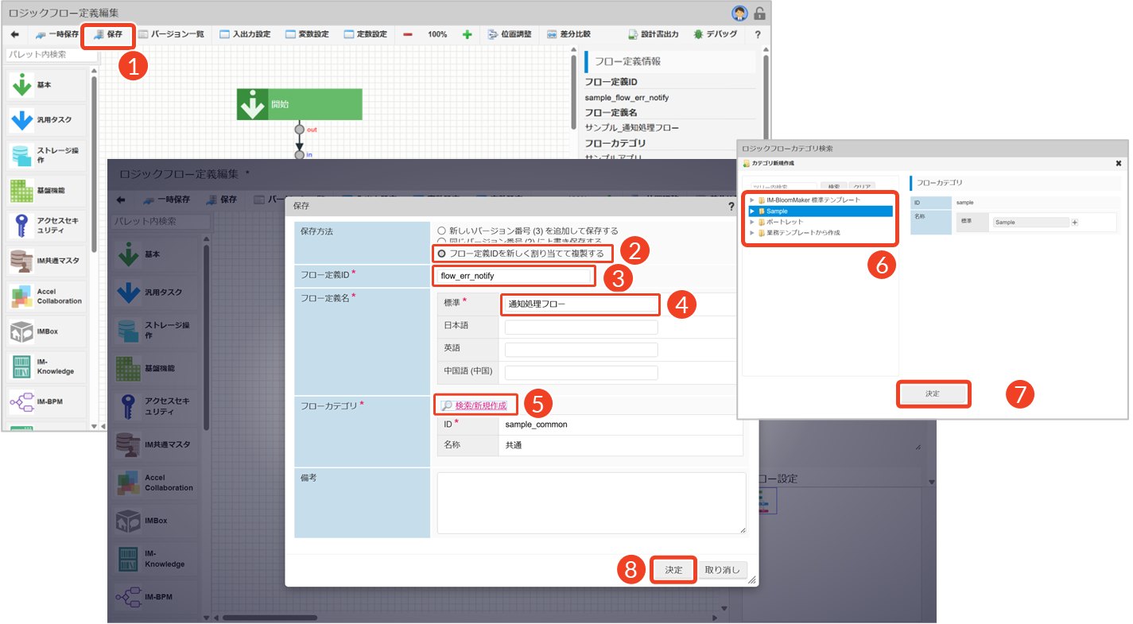Expand 業務テンプレートから作成 tree node
The height and width of the screenshot is (624, 1133).
pyautogui.click(x=751, y=233)
